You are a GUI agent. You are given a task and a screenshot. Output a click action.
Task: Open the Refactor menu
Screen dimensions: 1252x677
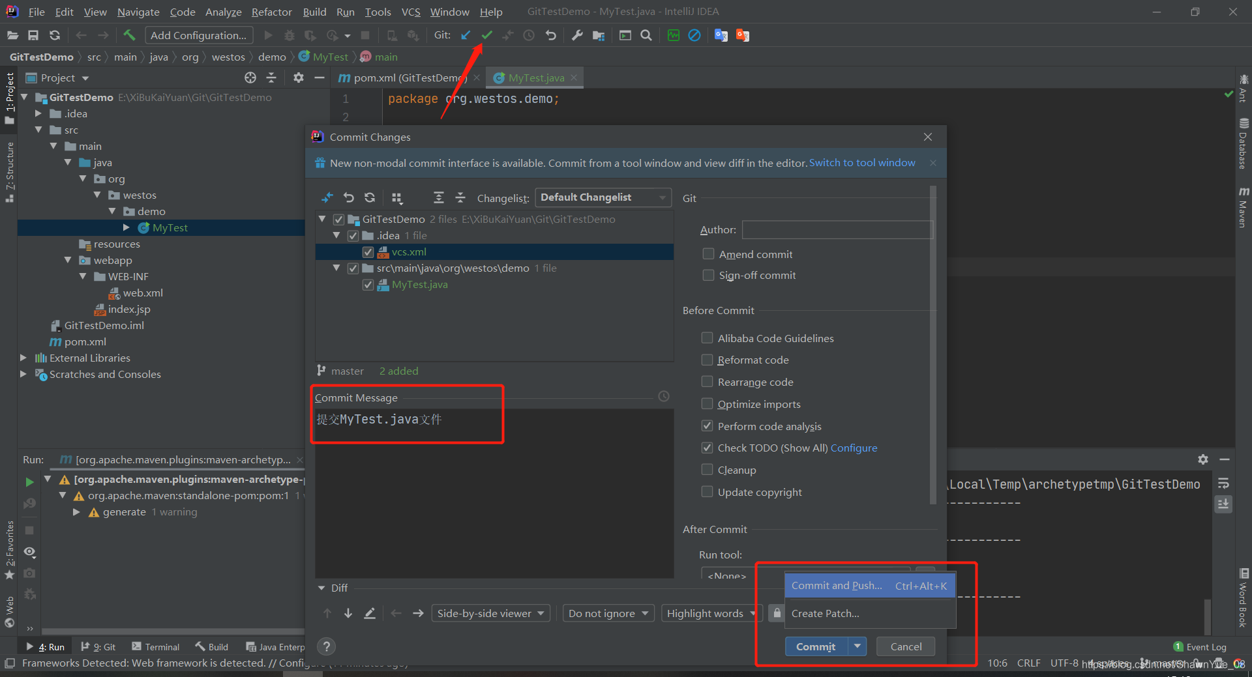coord(271,12)
